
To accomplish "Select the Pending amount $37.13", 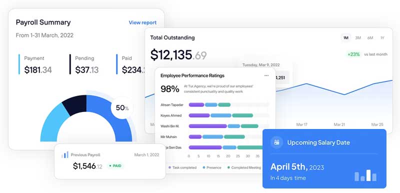I will [x=86, y=70].
